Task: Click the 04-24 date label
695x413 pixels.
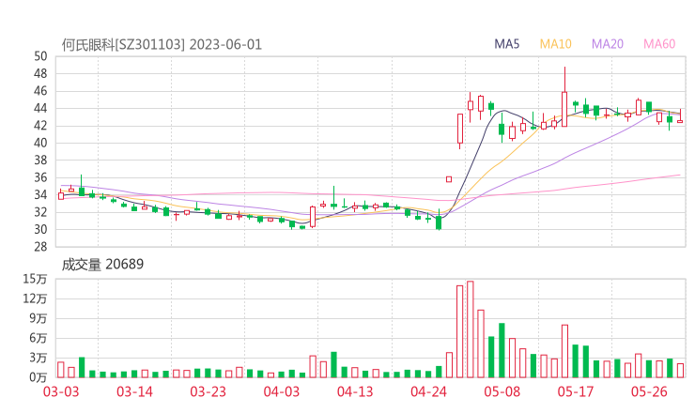Action: pos(428,391)
